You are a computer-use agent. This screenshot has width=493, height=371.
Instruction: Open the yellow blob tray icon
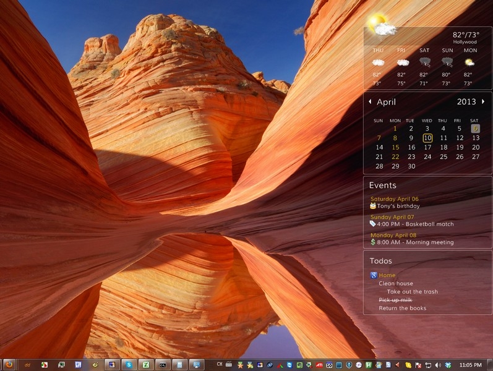408,365
